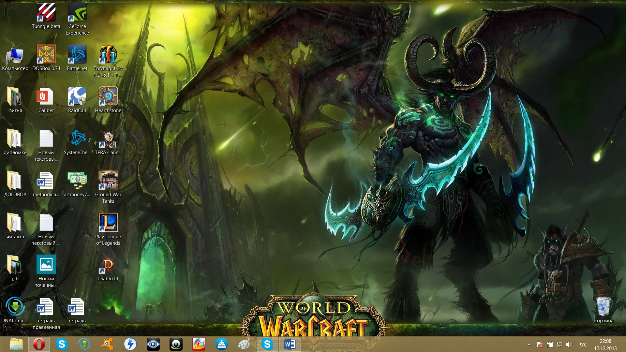Open File Explorer from the taskbar
The width and height of the screenshot is (626, 352).
pos(16,344)
